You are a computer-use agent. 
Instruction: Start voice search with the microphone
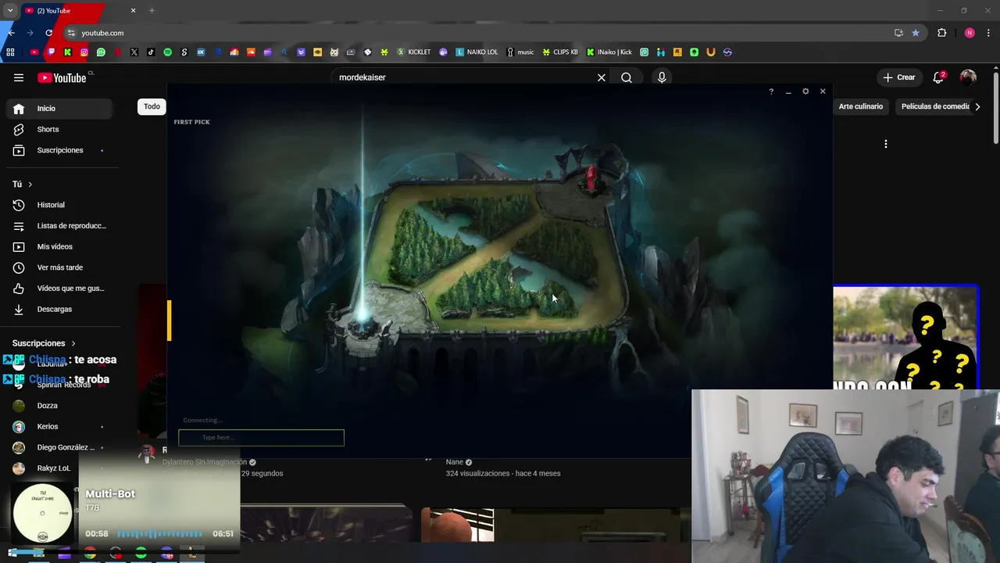(x=662, y=77)
